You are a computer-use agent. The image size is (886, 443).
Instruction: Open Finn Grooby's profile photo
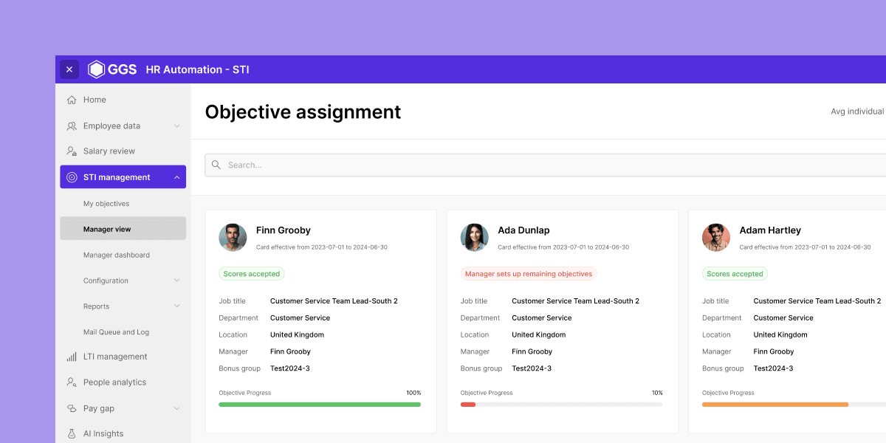coord(233,237)
